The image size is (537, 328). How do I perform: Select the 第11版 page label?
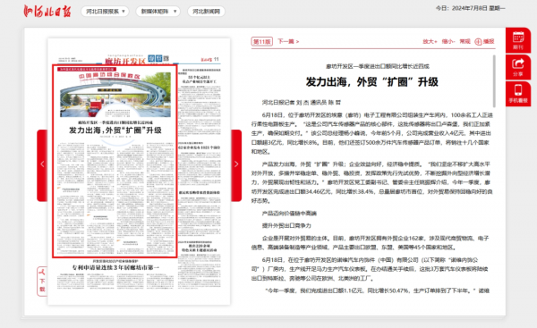262,41
